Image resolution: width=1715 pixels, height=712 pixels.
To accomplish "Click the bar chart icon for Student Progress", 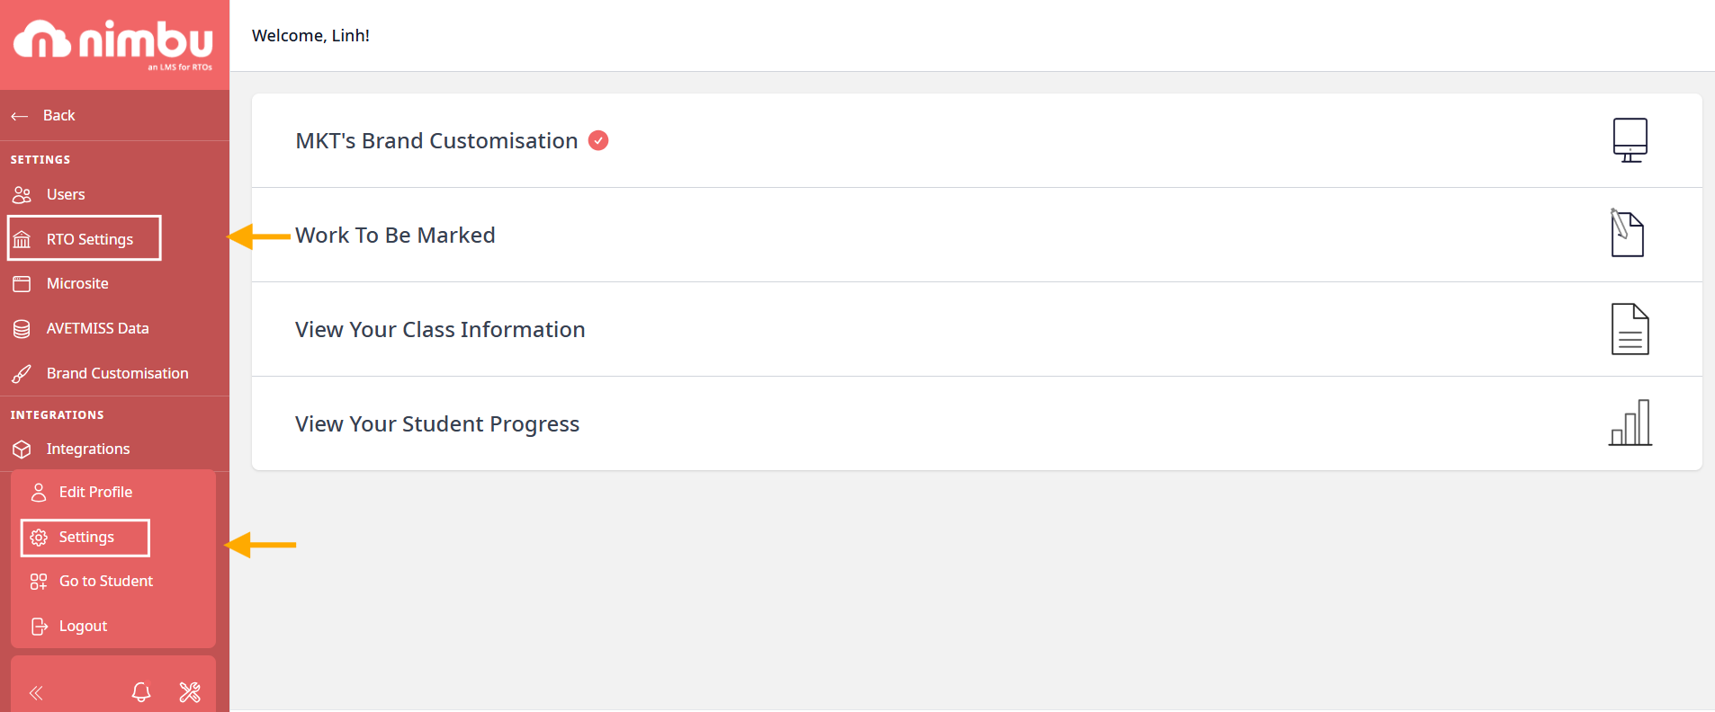I will point(1630,423).
